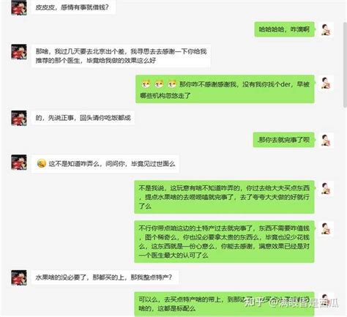Viewport: 347px width, 317px height.
Task: Click the '土特产' long green message bubble
Action: 224,242
